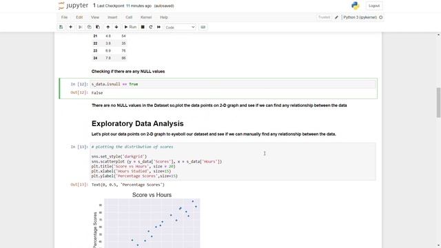Select the 'Exploratory Data Analysis' heading

[138, 124]
